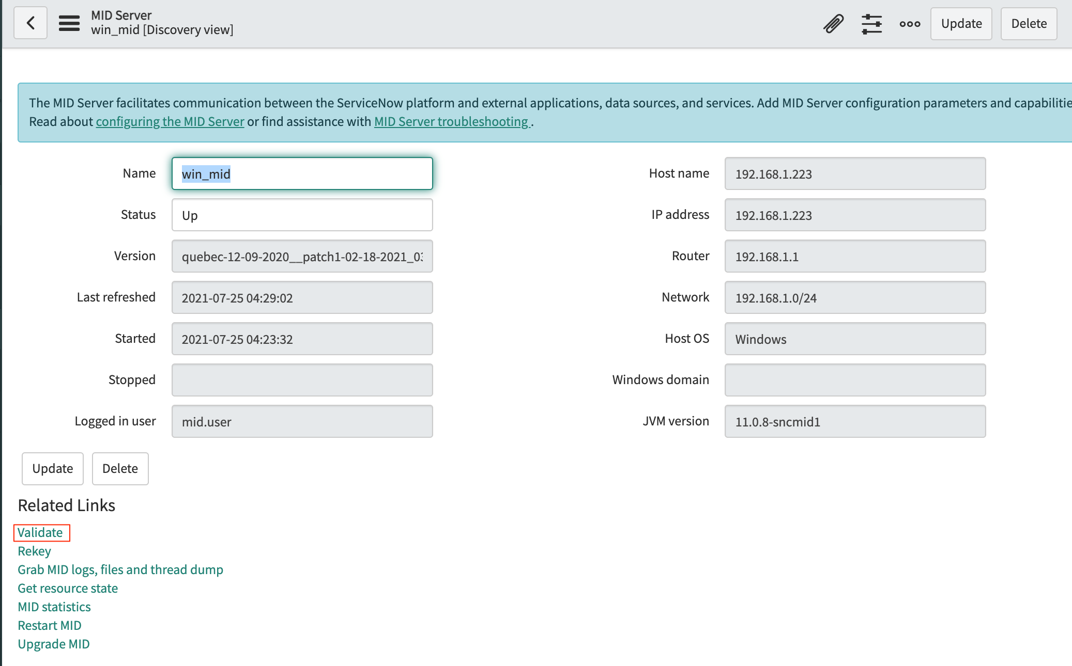
Task: Click the Upgrade MID link
Action: point(53,644)
